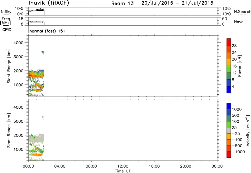Click the small echo patch near 3300 km in power panel
The height and width of the screenshot is (173, 251).
pos(43,53)
